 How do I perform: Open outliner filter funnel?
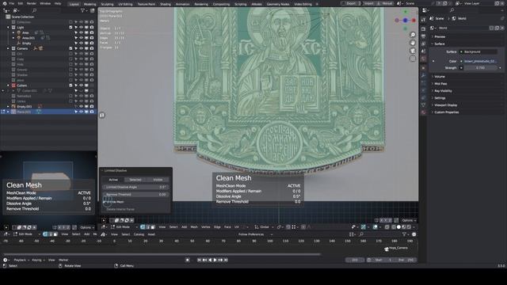click(x=82, y=10)
